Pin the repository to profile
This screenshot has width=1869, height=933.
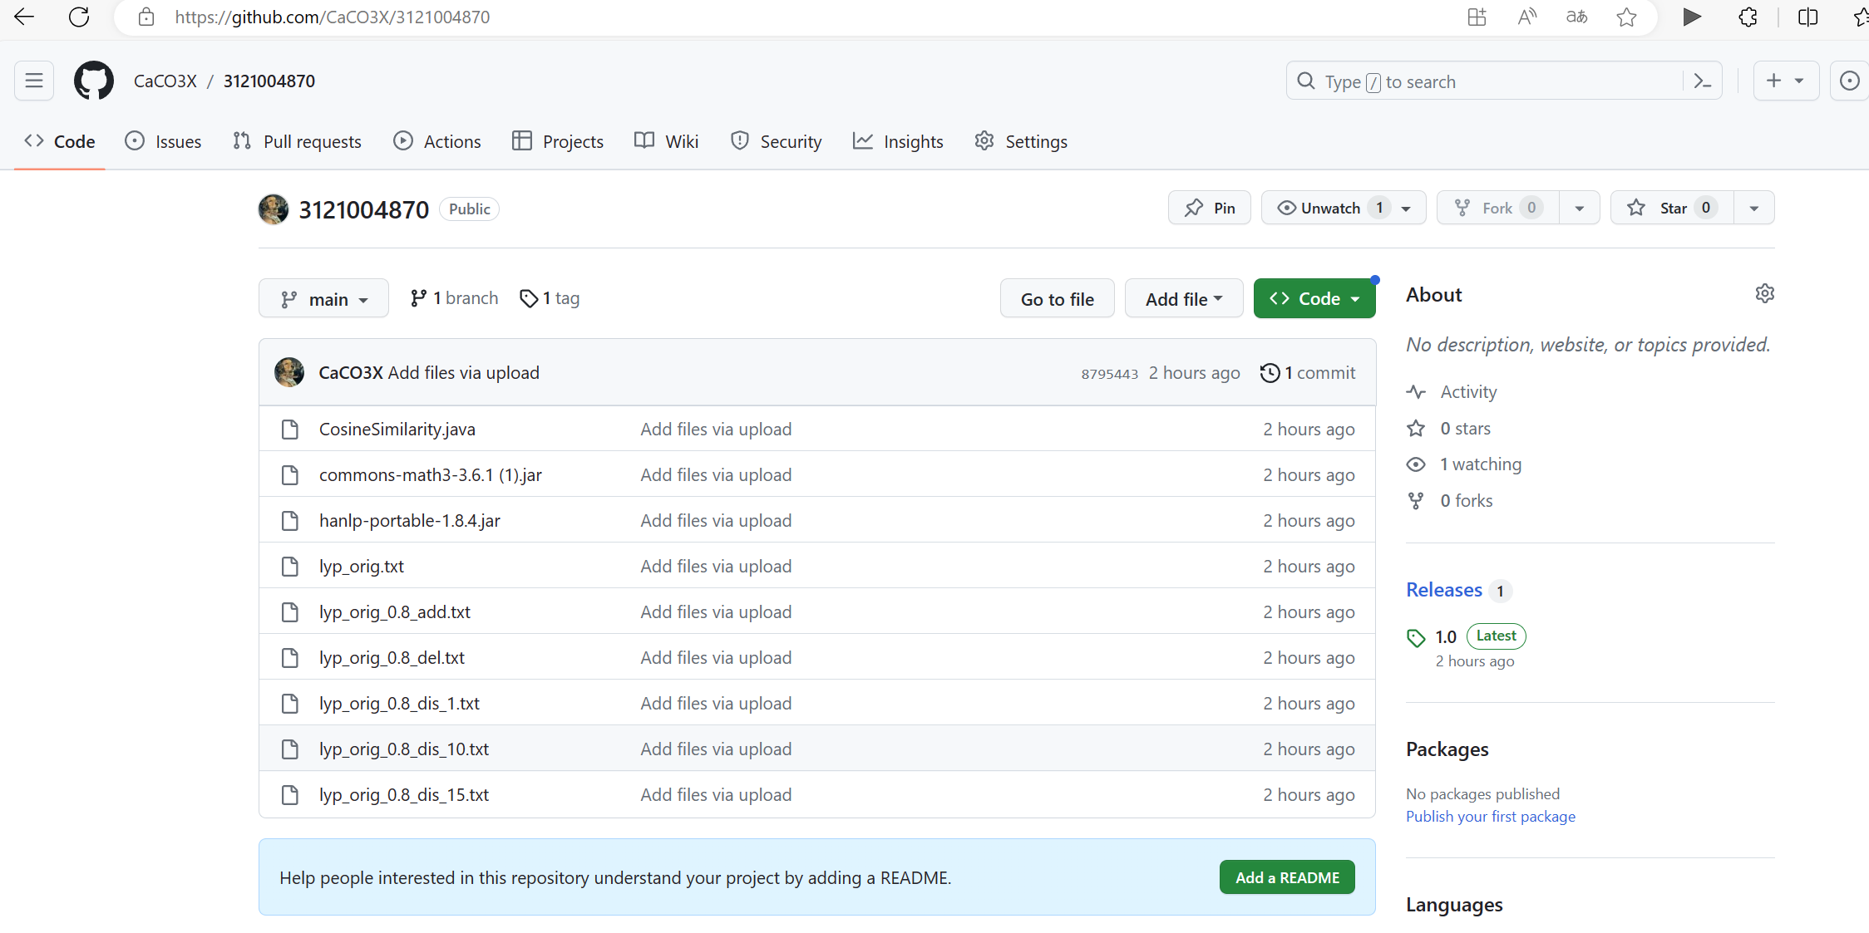tap(1209, 208)
